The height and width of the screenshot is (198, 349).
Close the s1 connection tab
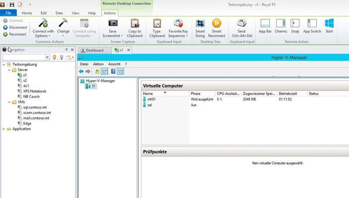(128, 50)
